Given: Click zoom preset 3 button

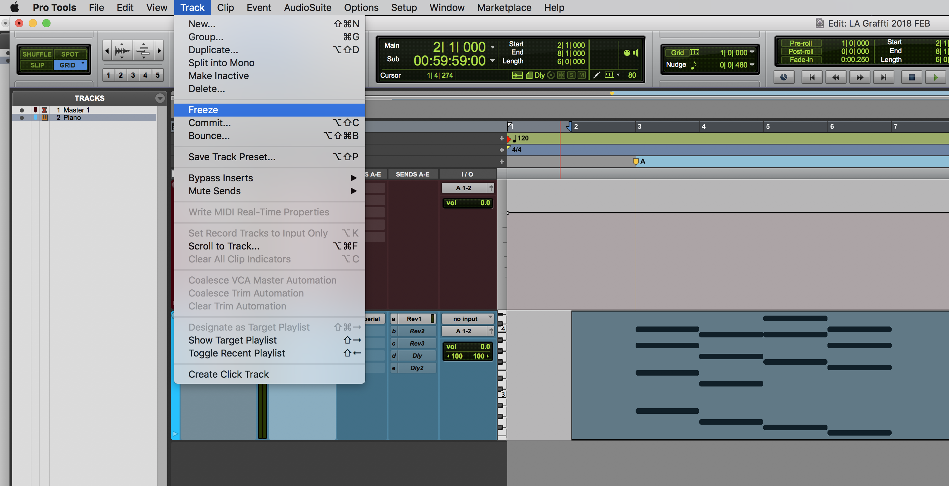Looking at the screenshot, I should coord(133,75).
